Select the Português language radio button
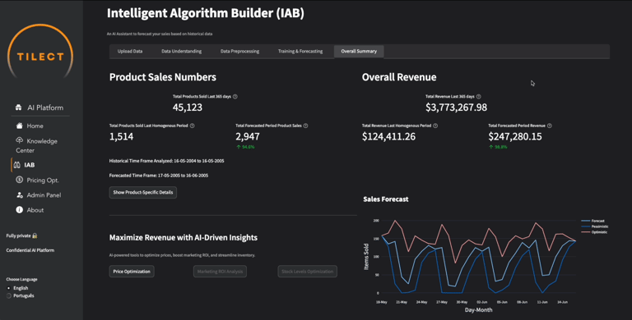 click(x=9, y=296)
